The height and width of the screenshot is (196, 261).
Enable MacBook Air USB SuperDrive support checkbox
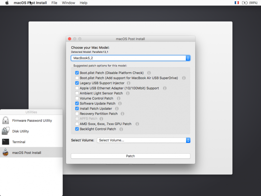77,78
